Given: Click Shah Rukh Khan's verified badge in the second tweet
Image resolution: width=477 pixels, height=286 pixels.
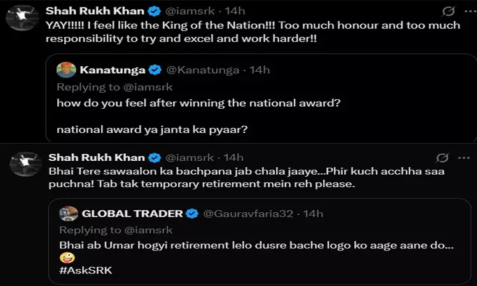Looking at the screenshot, I should point(153,158).
